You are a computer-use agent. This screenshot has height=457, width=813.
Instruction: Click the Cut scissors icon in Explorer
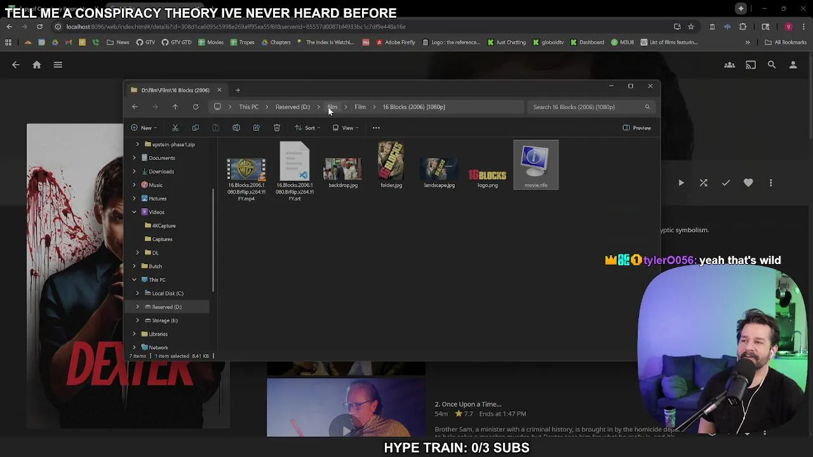click(175, 128)
